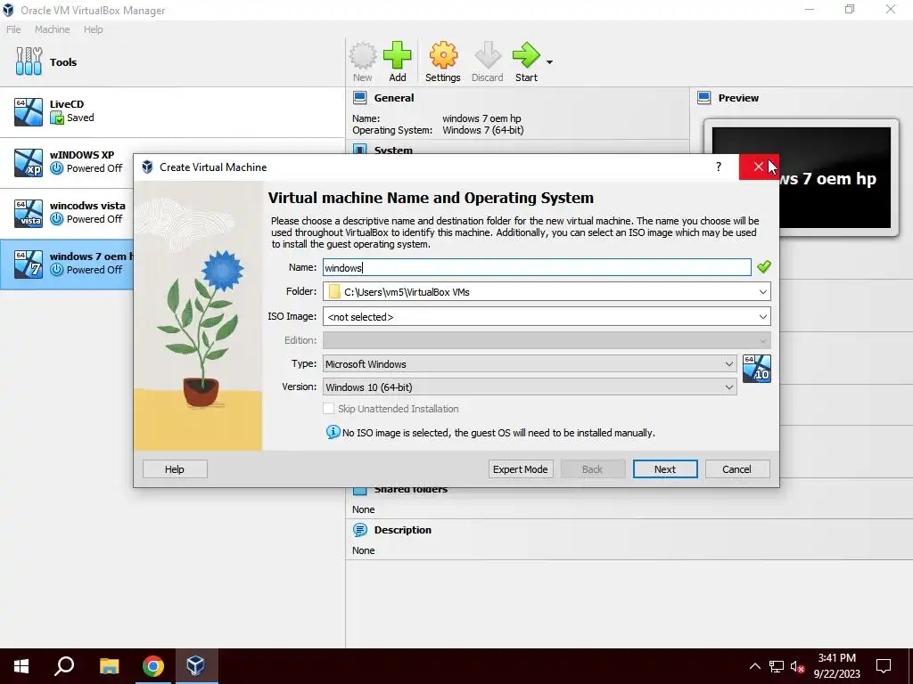
Task: Click the Description header text
Action: [x=403, y=530]
